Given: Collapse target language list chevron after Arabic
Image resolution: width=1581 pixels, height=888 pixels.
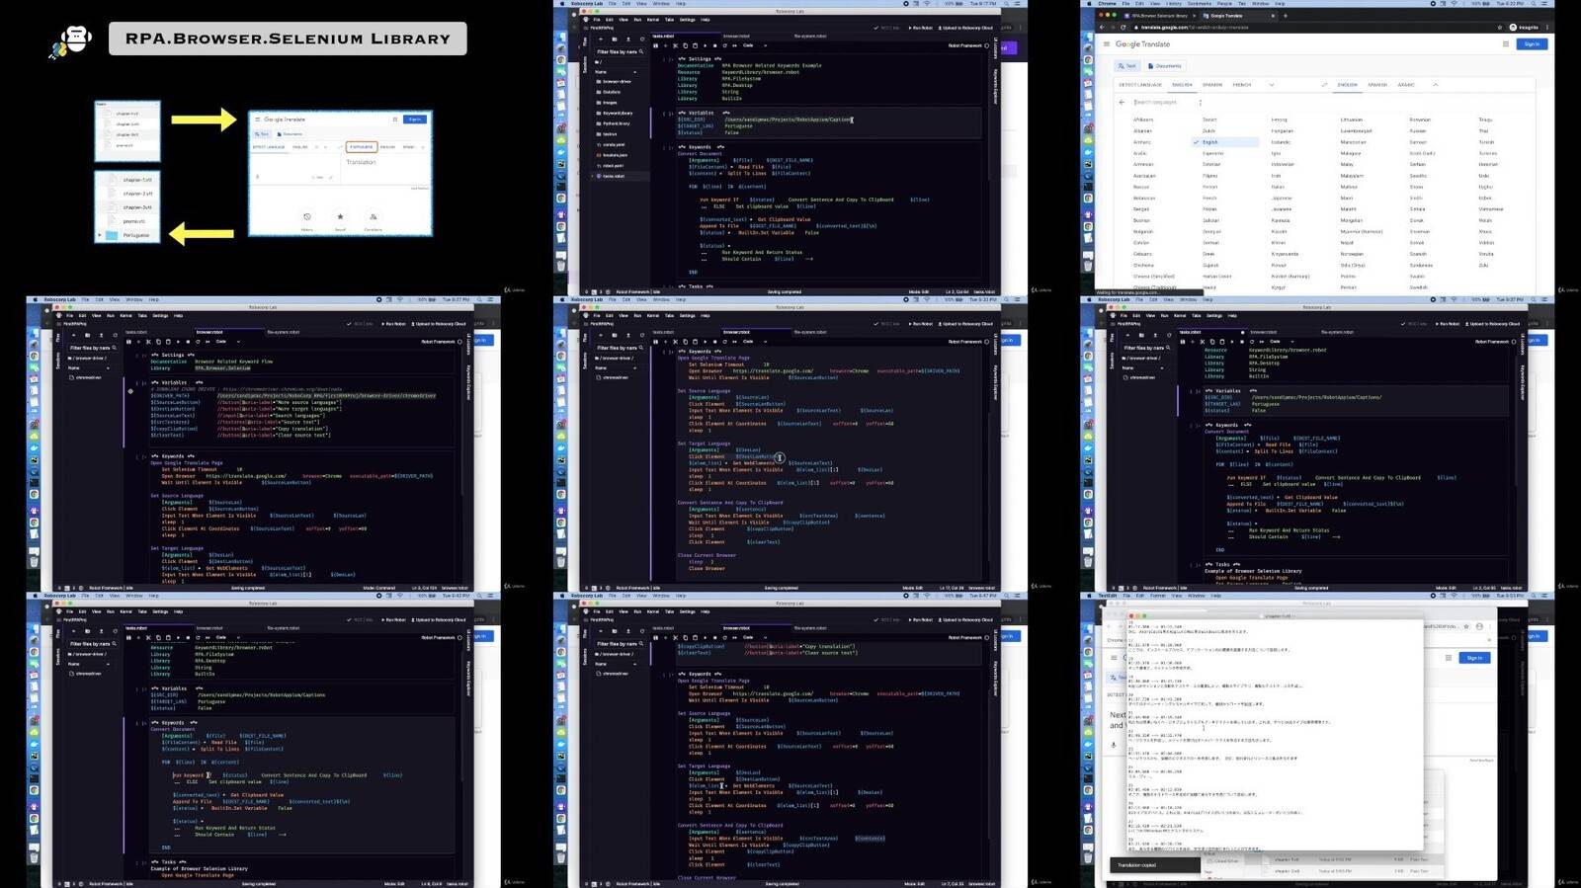Looking at the screenshot, I should point(1436,85).
